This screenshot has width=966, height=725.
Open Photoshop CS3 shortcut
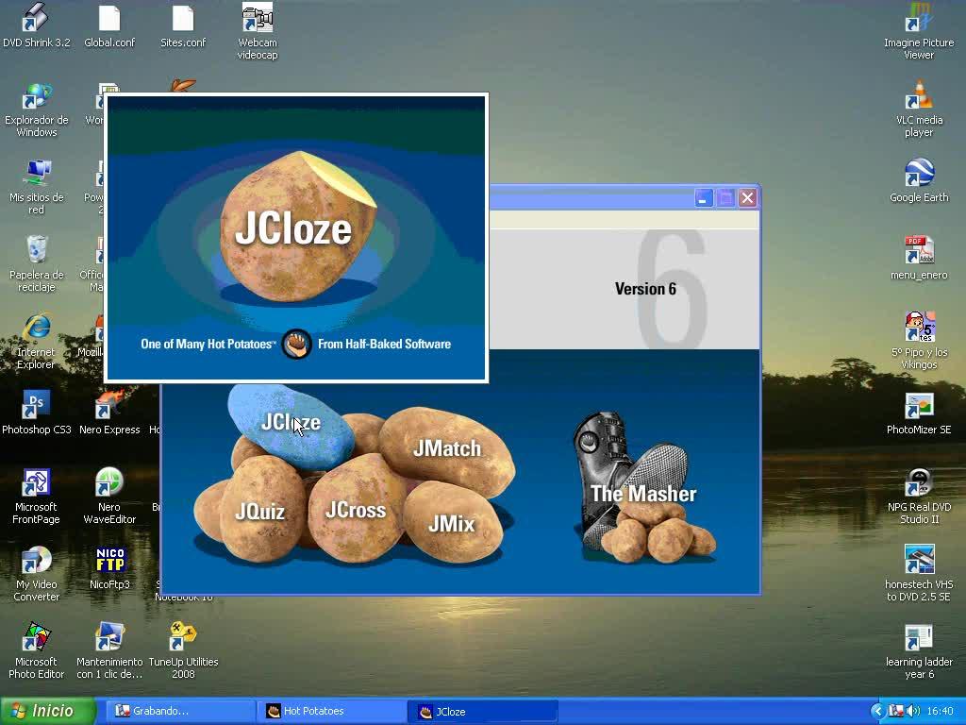[x=36, y=406]
